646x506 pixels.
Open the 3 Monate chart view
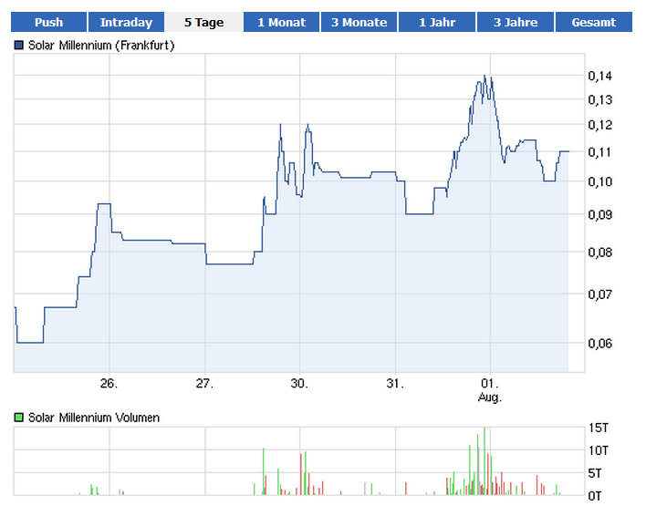point(359,22)
